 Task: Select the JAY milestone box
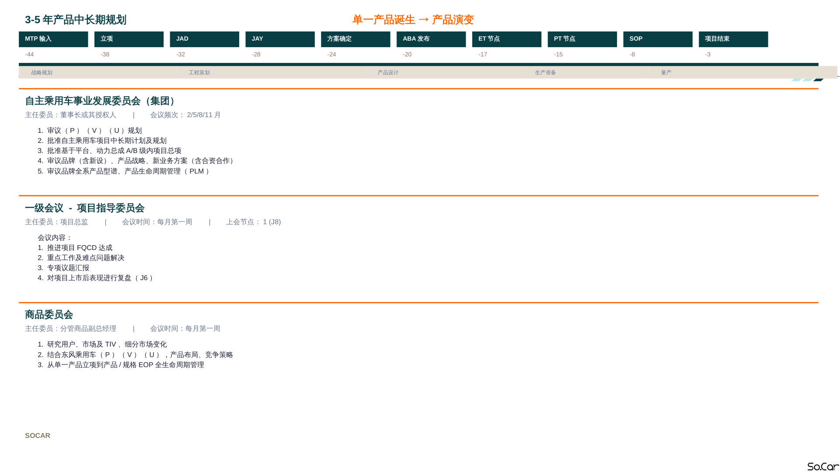(x=280, y=39)
